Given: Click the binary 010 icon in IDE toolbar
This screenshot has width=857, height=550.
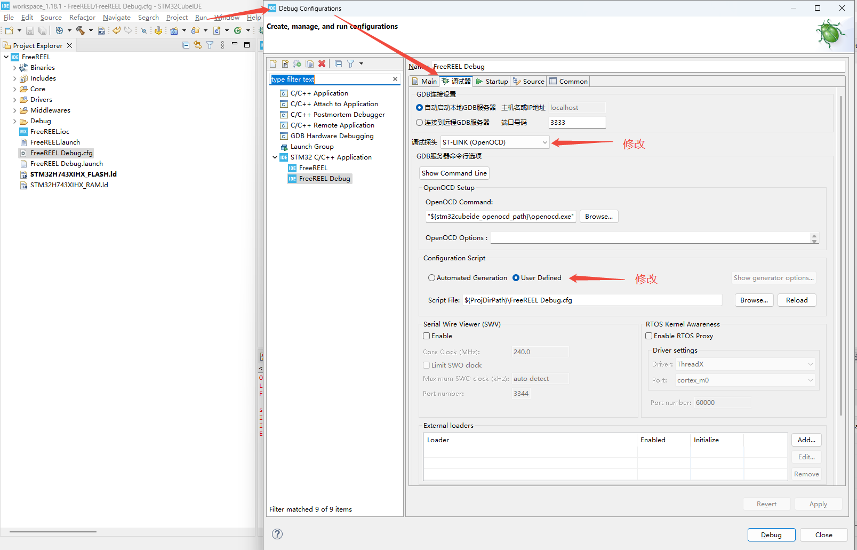Looking at the screenshot, I should point(102,30).
